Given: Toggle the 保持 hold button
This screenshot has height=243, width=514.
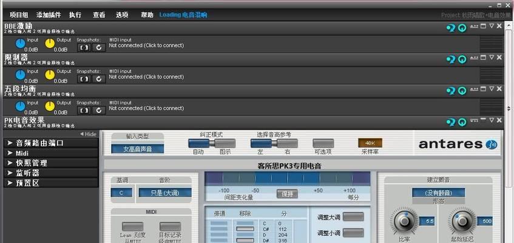Looking at the screenshot, I should 287,194.
